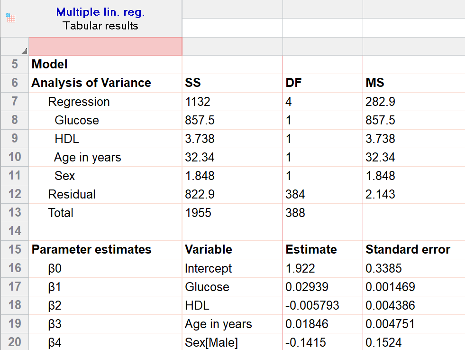The width and height of the screenshot is (465, 350).
Task: Click Age in years estimate 0.01846
Action: [307, 324]
